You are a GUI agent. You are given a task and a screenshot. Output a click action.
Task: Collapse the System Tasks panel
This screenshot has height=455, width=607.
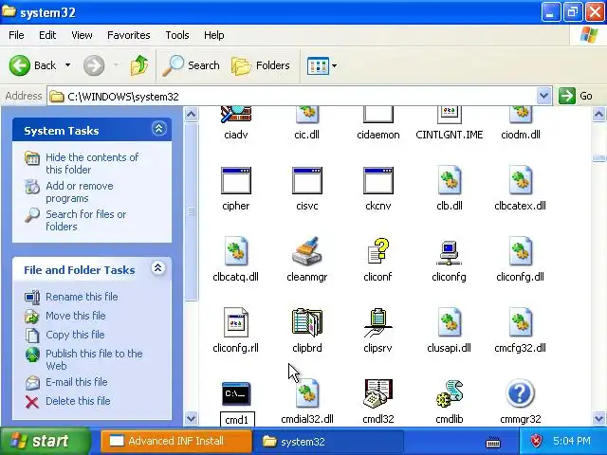(x=158, y=129)
